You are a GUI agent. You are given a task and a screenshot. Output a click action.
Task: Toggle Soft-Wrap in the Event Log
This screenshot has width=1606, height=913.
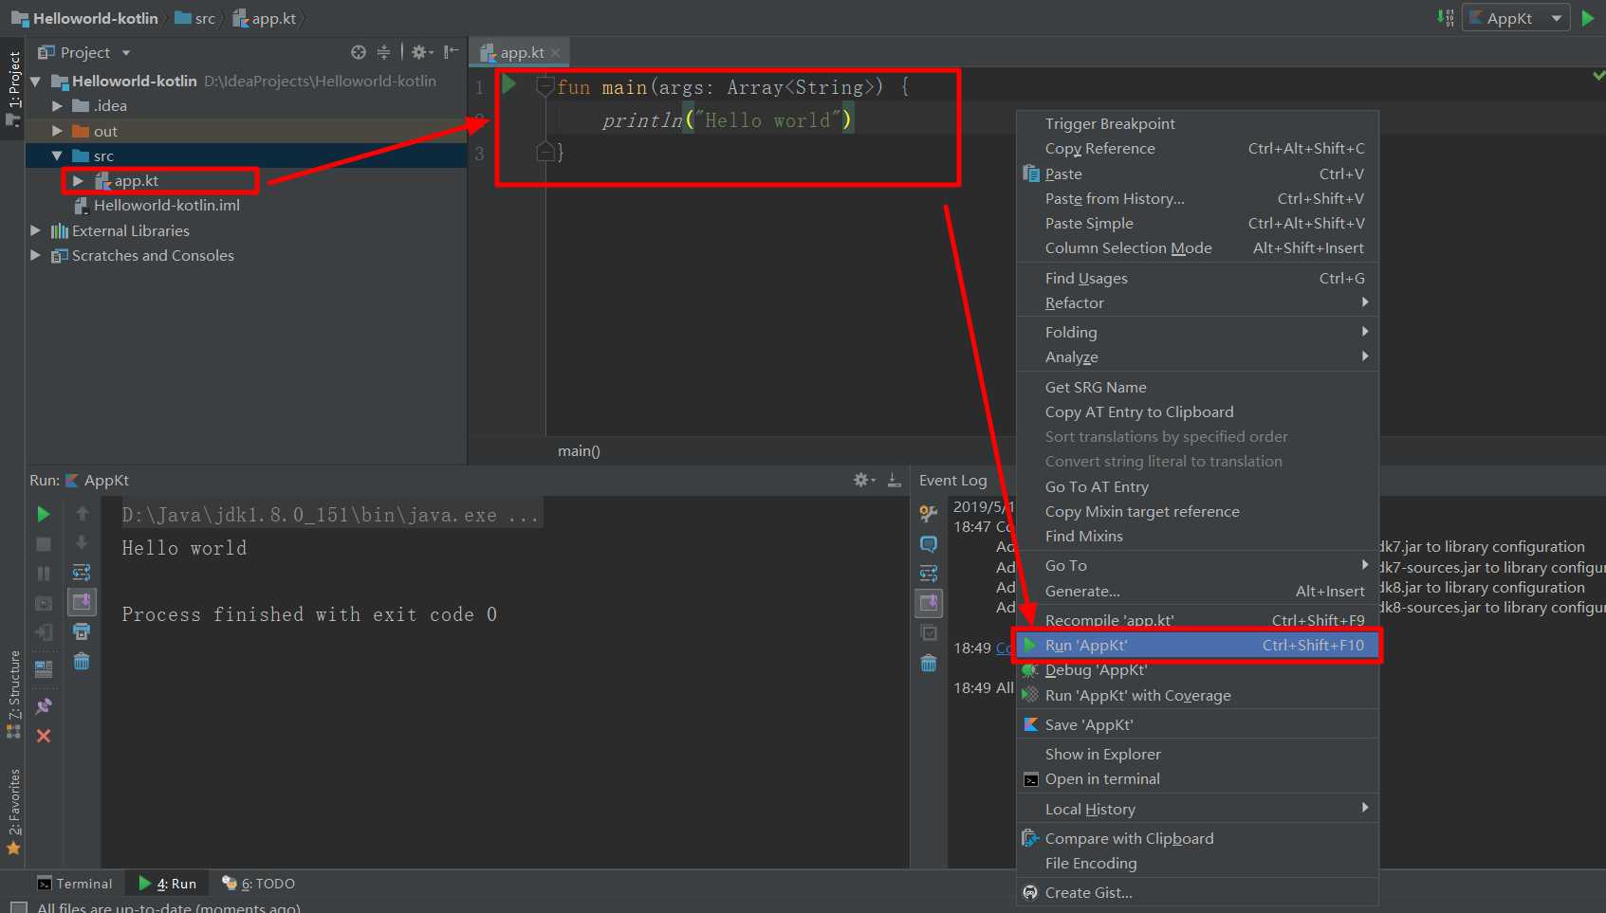[929, 574]
